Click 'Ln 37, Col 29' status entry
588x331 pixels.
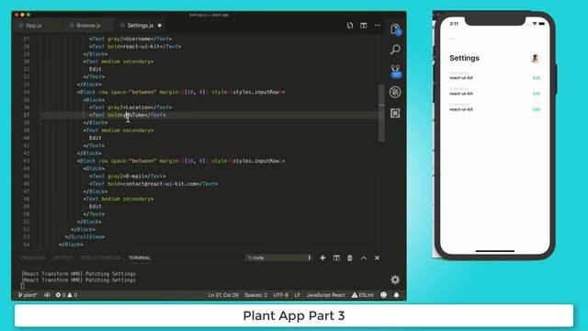point(223,295)
